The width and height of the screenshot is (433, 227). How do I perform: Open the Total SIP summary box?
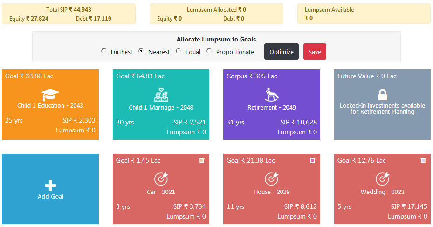tap(69, 14)
